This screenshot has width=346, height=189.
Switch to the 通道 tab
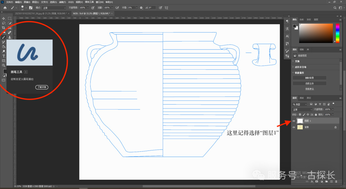[x=302, y=98]
